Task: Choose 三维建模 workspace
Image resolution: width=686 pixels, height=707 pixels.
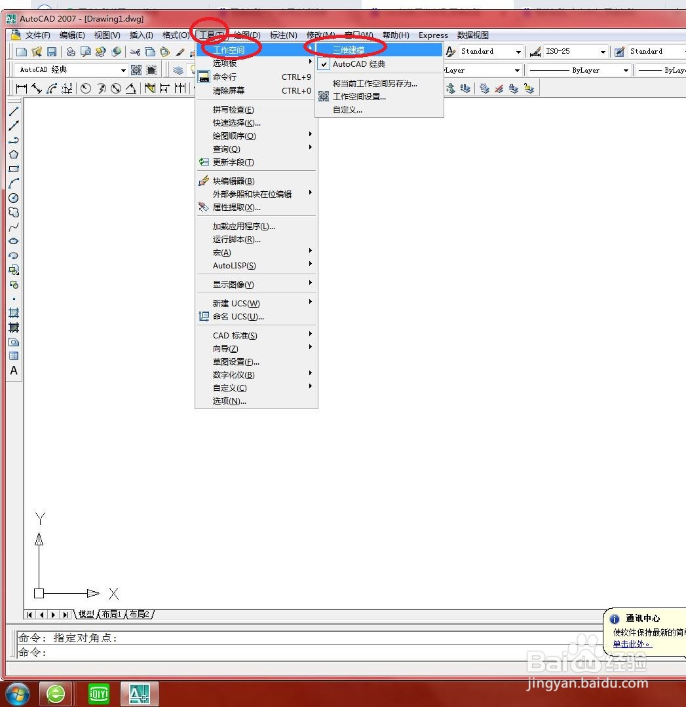Action: coord(379,50)
